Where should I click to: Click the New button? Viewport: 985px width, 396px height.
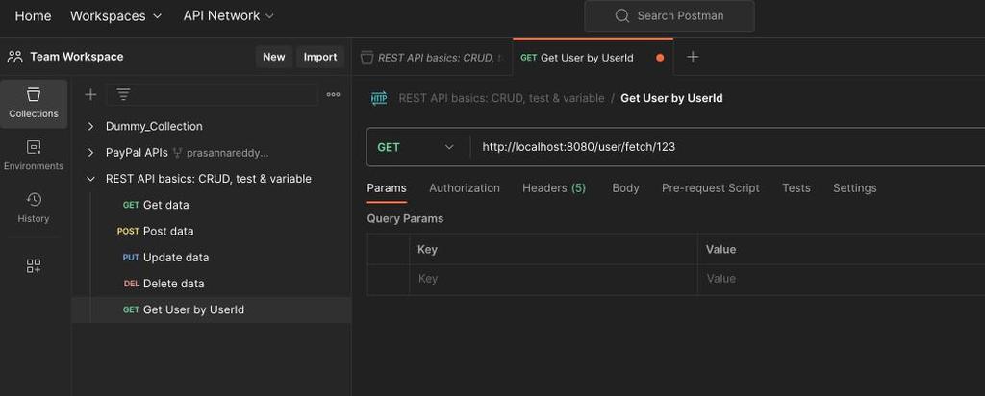[274, 57]
